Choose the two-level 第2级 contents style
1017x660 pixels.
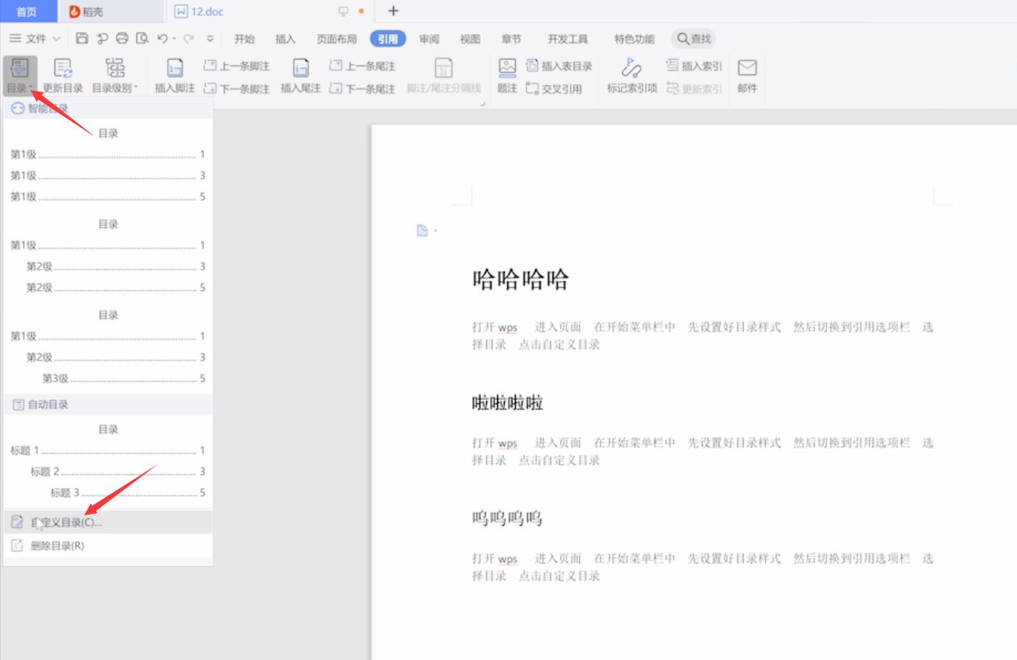(108, 256)
